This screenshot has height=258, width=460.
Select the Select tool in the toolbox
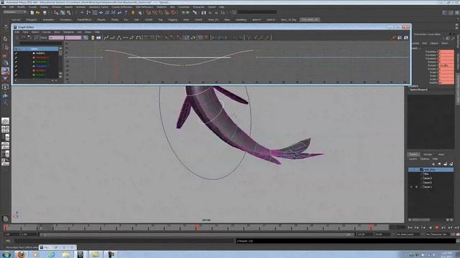pyautogui.click(x=5, y=39)
